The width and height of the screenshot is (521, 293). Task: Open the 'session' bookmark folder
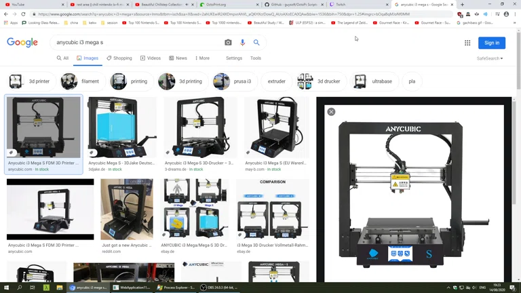(x=109, y=23)
